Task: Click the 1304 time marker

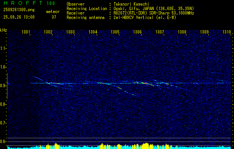Action: [x=93, y=32]
